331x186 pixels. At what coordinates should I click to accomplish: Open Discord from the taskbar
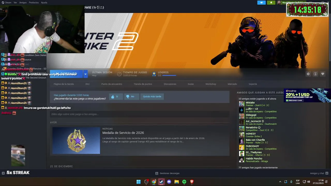[x=169, y=182]
